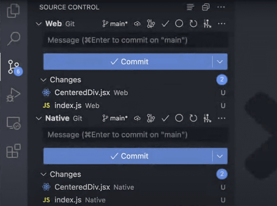Screen dimensions: 277x206
Task: Click the view as tree toggle in Source Control header
Action: 190,7
